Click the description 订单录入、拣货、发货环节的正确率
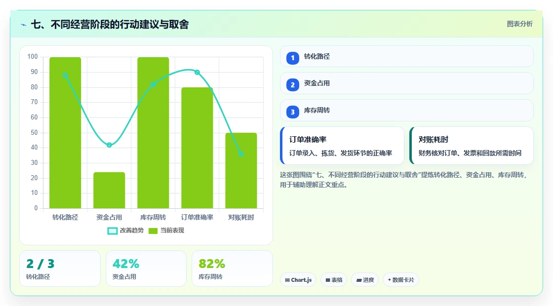This screenshot has height=306, width=553. click(341, 153)
